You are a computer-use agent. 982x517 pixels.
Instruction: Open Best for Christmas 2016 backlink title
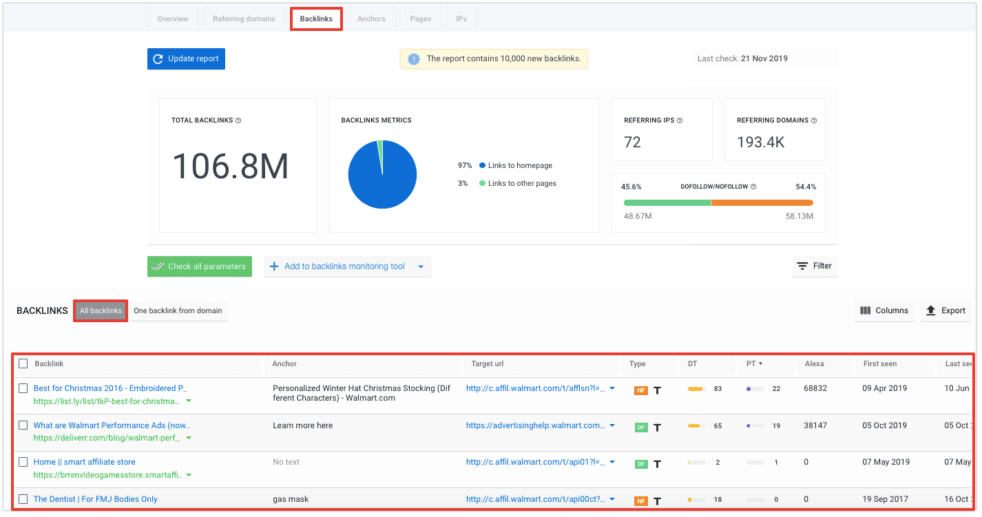(110, 388)
